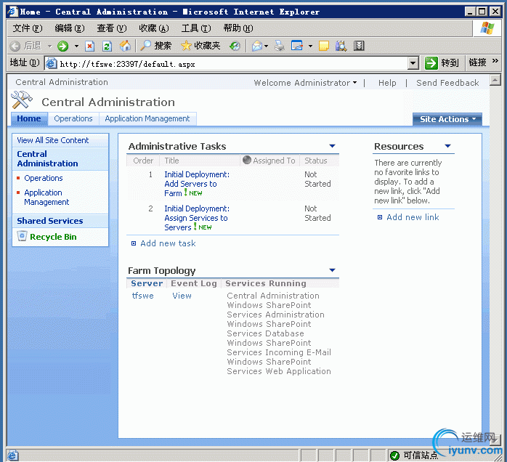The width and height of the screenshot is (507, 462).
Task: Click the attachment icon in task list header
Action: click(247, 160)
